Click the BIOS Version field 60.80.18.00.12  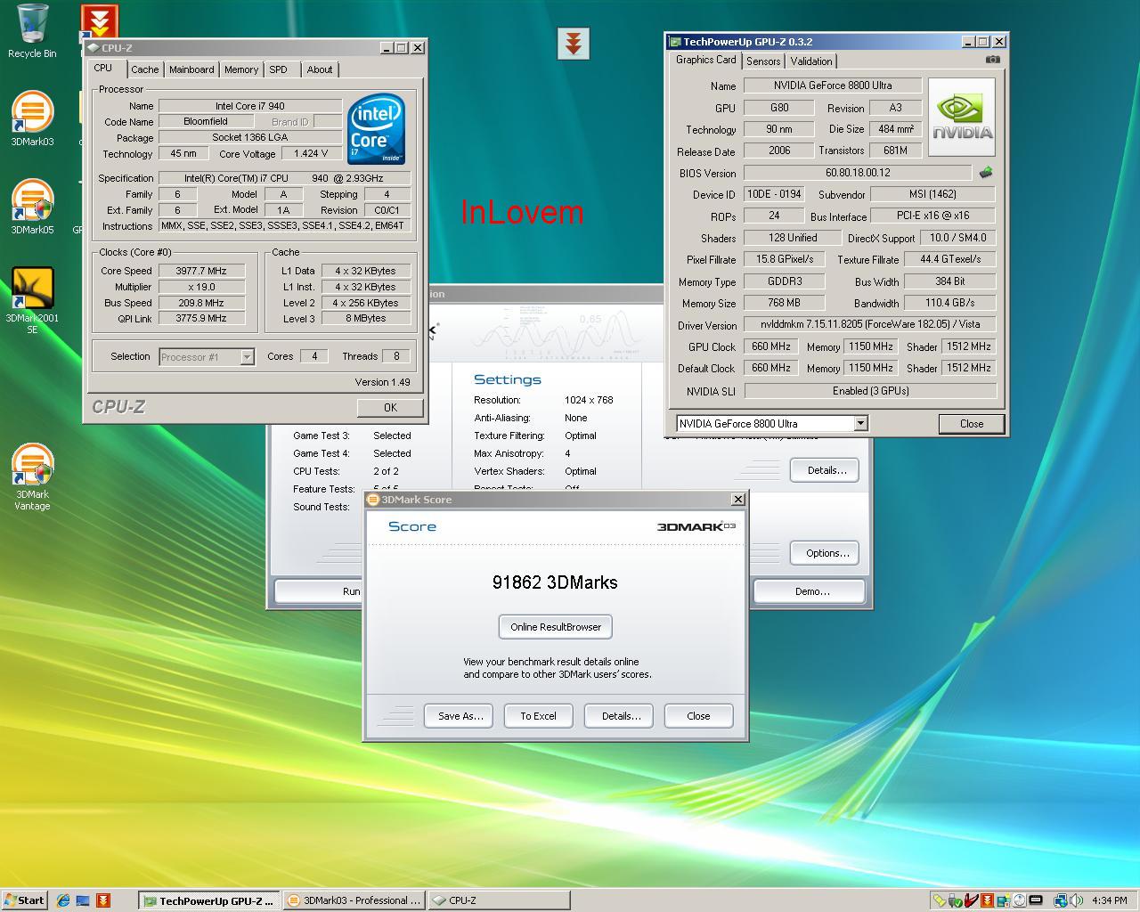858,173
